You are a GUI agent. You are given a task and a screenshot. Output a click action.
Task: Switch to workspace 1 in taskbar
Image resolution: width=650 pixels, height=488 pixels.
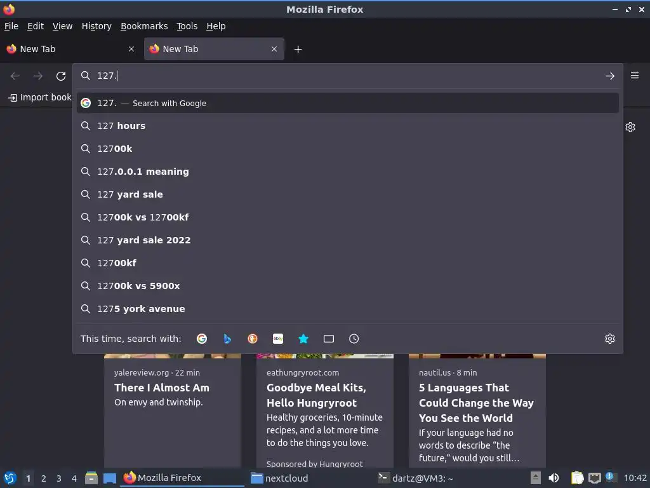[28, 478]
